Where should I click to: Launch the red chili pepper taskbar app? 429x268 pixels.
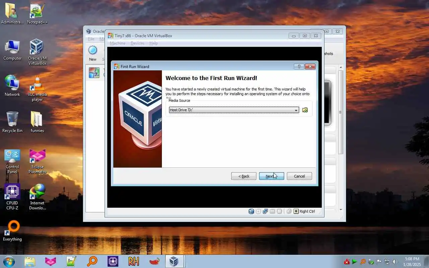pyautogui.click(x=155, y=261)
